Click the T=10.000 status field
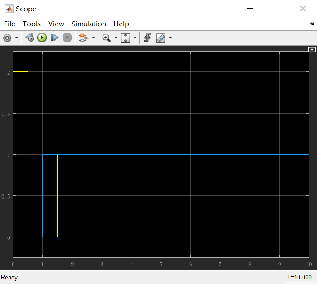317x284 pixels. pos(299,277)
